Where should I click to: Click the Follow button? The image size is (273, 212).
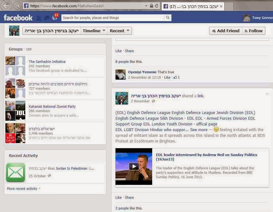(x=253, y=31)
